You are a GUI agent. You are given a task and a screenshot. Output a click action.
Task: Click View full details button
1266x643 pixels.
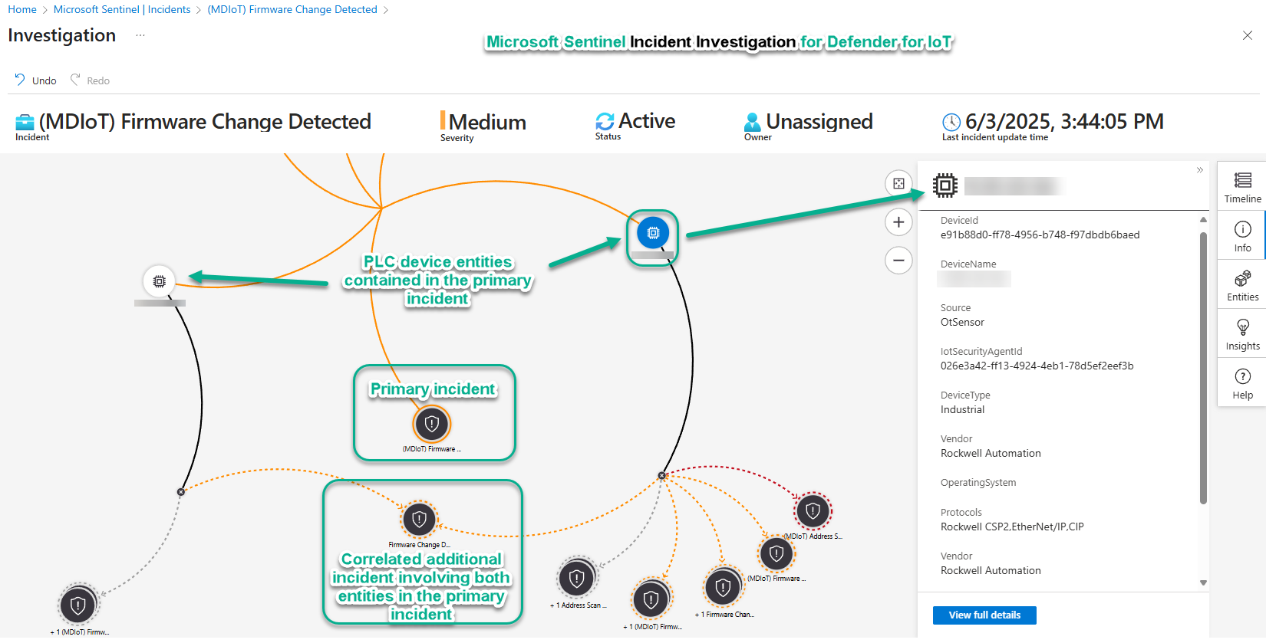click(984, 615)
